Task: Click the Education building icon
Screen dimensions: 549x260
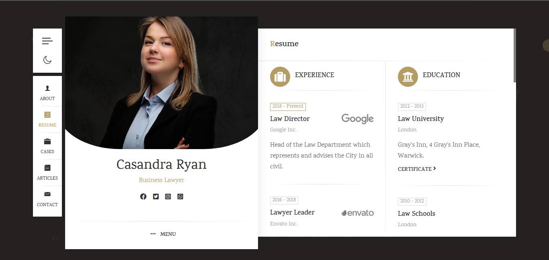Action: click(408, 77)
